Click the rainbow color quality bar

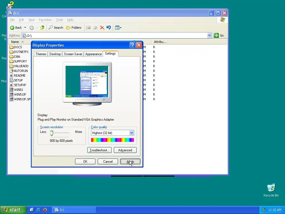112,140
